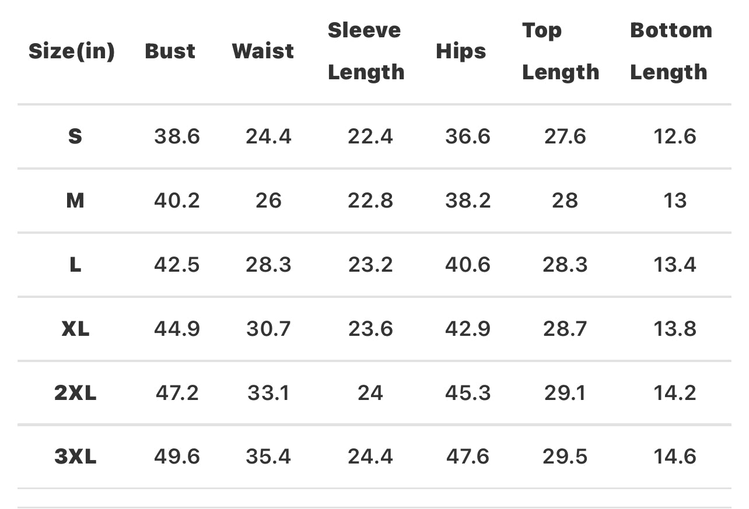This screenshot has width=749, height=509.
Task: Select the 3XL size row label
Action: click(x=75, y=456)
